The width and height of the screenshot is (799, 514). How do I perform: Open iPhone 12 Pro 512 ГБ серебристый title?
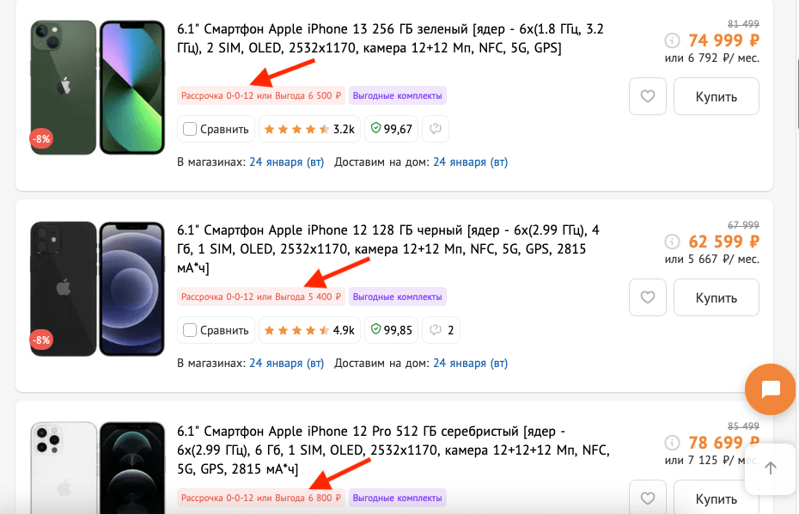393,450
